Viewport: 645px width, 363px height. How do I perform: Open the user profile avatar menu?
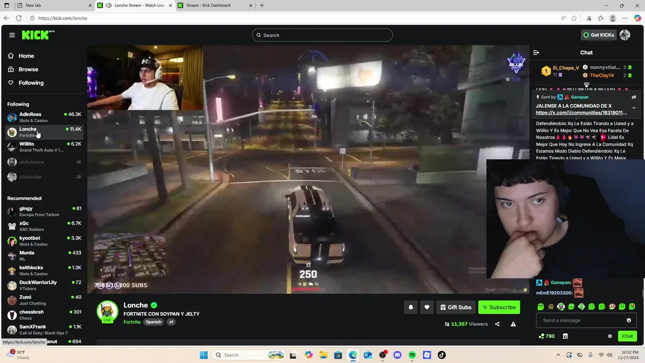tap(625, 35)
